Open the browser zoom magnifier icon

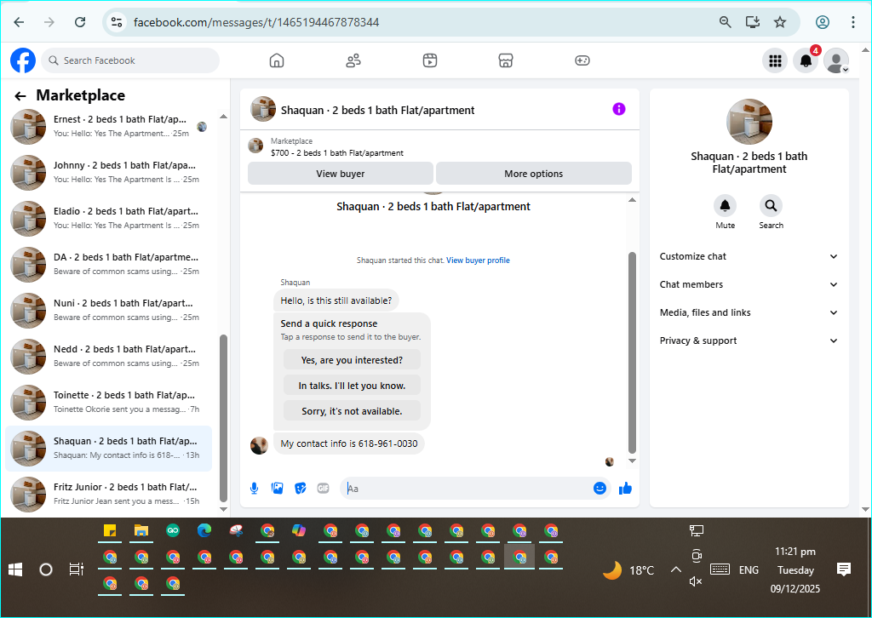[726, 22]
